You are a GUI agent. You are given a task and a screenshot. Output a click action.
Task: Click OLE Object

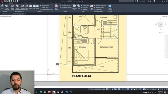85,7
